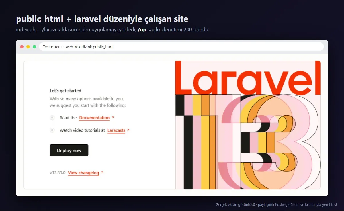Click the version text v13.39.0
This screenshot has width=344, height=211.
click(58, 173)
